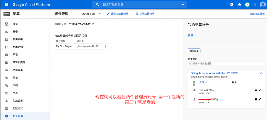Viewport: 267px width, 120px height.
Task: Click the 帐号管理 gear icon
Action: (x=7, y=116)
